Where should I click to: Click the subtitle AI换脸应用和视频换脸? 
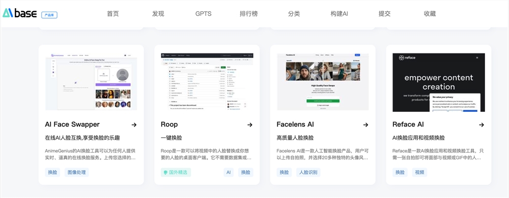[418, 138]
